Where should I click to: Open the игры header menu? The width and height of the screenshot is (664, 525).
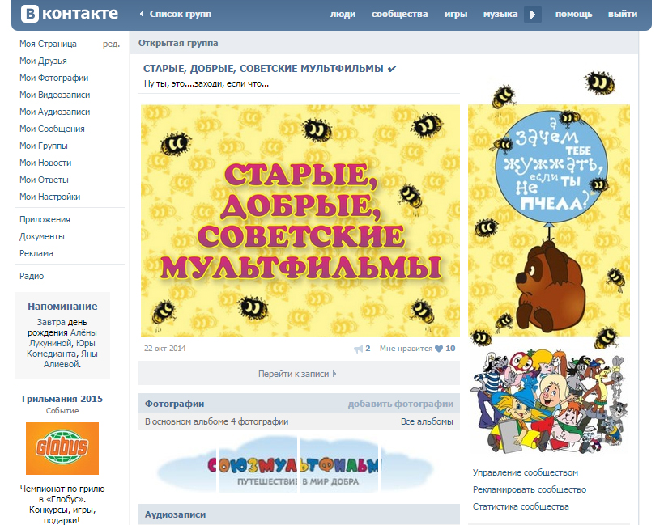coord(456,14)
